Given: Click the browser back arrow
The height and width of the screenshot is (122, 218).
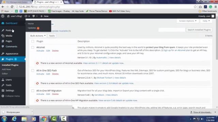Looking at the screenshot, I should [x=3, y=7].
